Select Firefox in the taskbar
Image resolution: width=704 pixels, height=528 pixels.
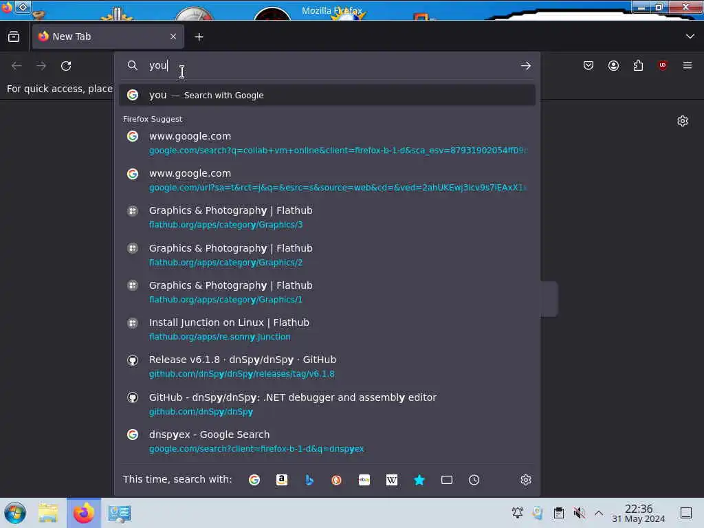pyautogui.click(x=84, y=513)
